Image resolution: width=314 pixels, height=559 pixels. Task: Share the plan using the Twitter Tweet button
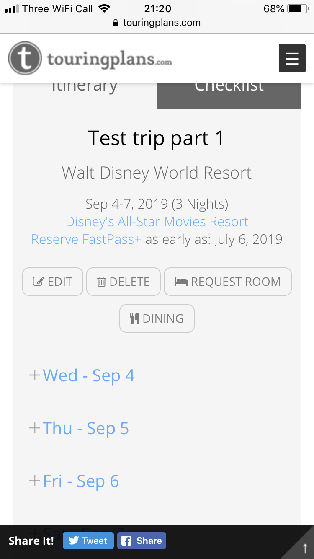pos(88,541)
